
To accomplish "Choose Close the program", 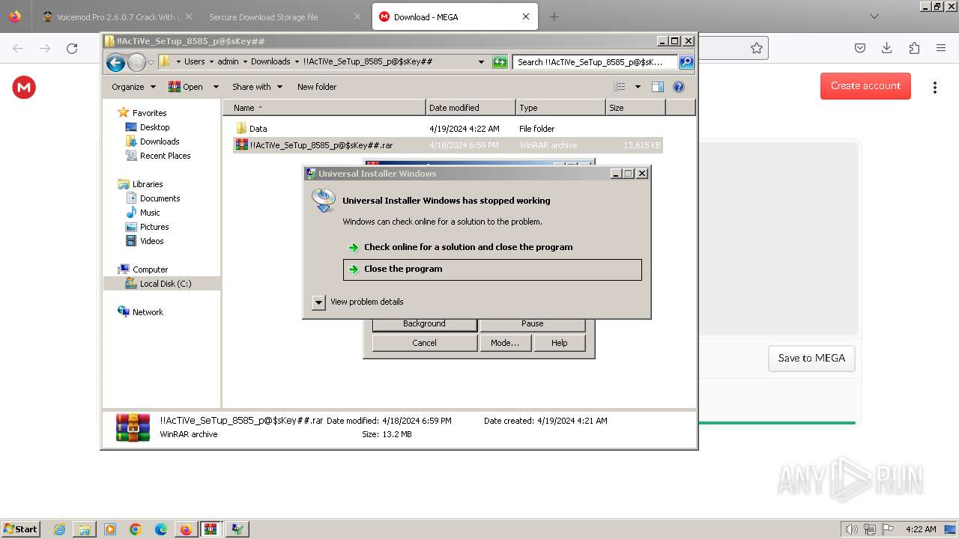I will (492, 269).
